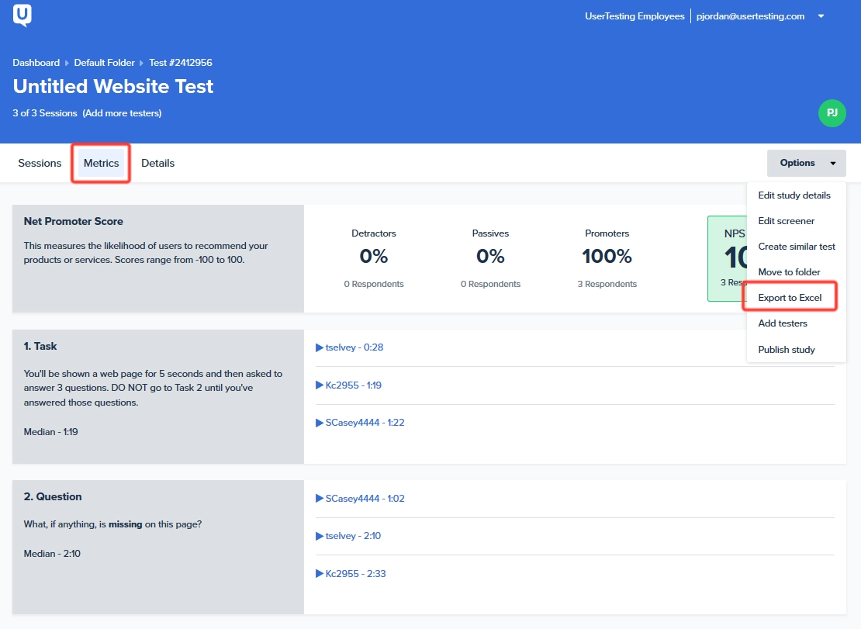This screenshot has height=629, width=861.
Task: Choose Publish study from the menu
Action: (786, 349)
